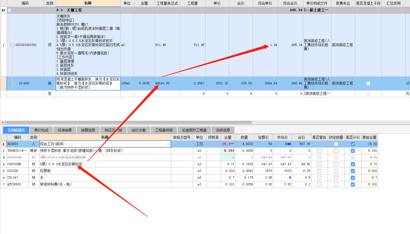Open the 工程量明细 tab
The height and width of the screenshot is (234, 410).
coord(164,130)
